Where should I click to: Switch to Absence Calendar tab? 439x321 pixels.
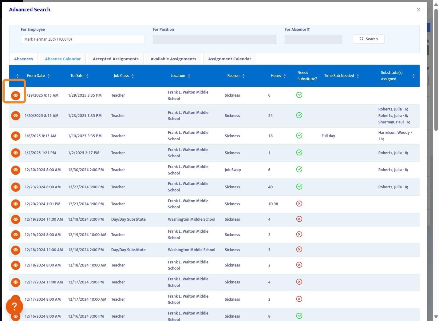pos(63,59)
